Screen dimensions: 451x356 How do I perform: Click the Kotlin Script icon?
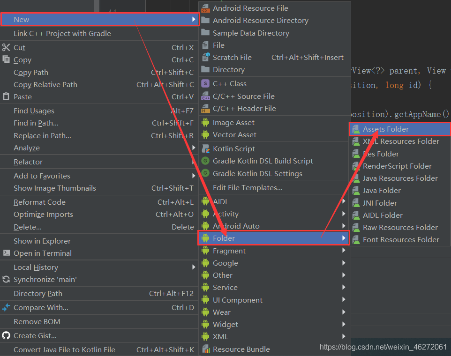205,148
